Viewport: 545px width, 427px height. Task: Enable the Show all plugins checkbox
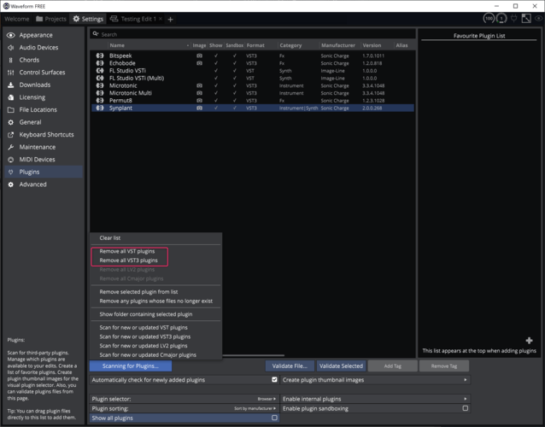click(x=274, y=418)
